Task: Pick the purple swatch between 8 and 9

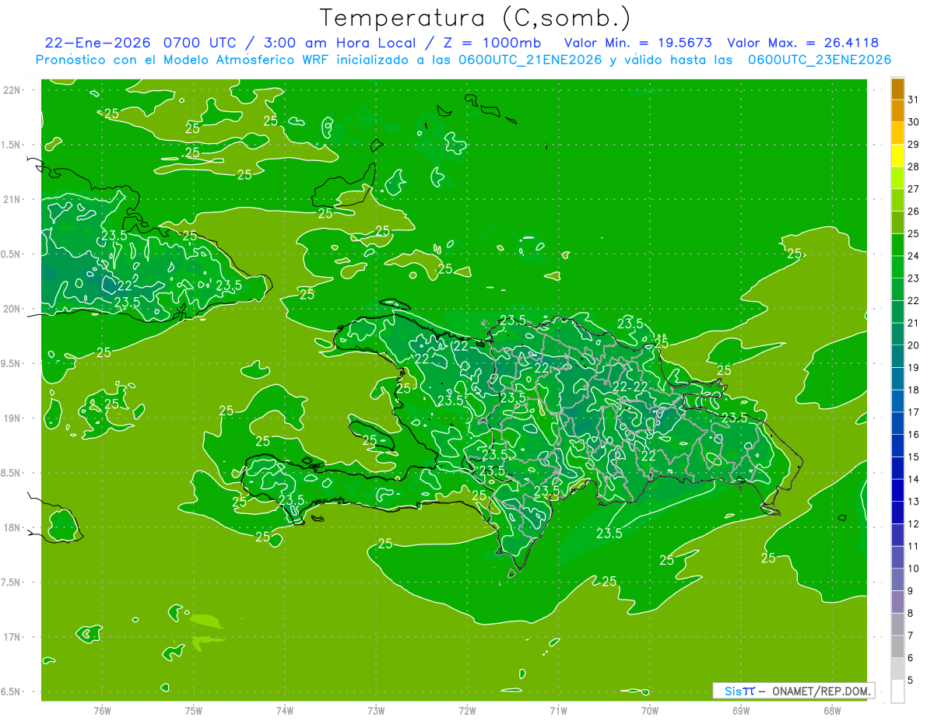Action: tap(897, 602)
